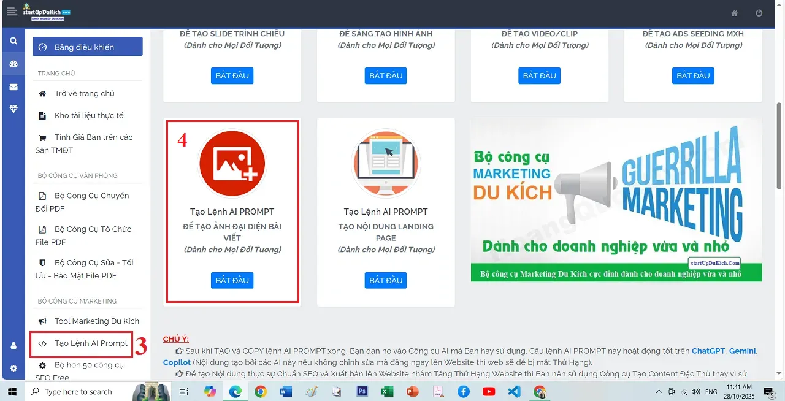Launch Photoshop from the taskbar
Viewport: 785px width, 401px height.
pyautogui.click(x=362, y=391)
